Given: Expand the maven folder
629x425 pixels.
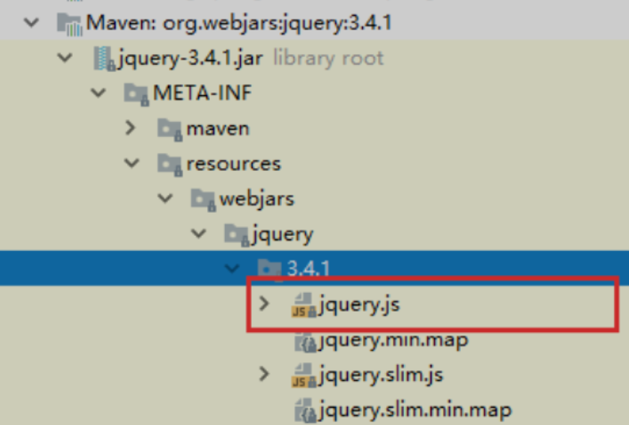Looking at the screenshot, I should tap(131, 128).
